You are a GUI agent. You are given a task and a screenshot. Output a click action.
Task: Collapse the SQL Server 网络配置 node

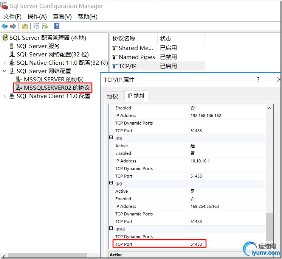(x=5, y=71)
